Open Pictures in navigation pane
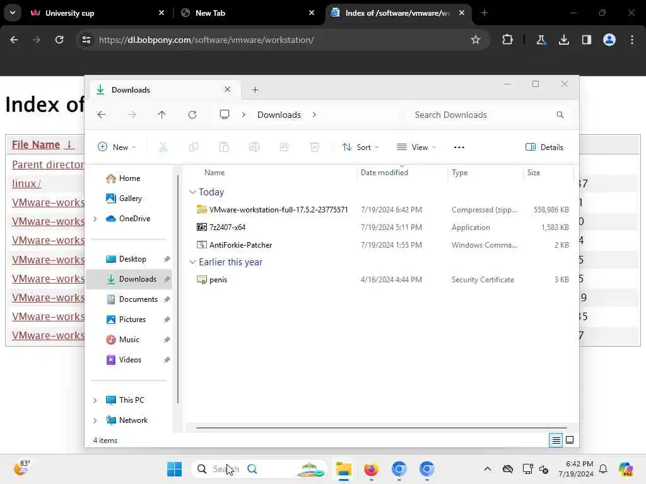This screenshot has width=646, height=484. coord(132,320)
